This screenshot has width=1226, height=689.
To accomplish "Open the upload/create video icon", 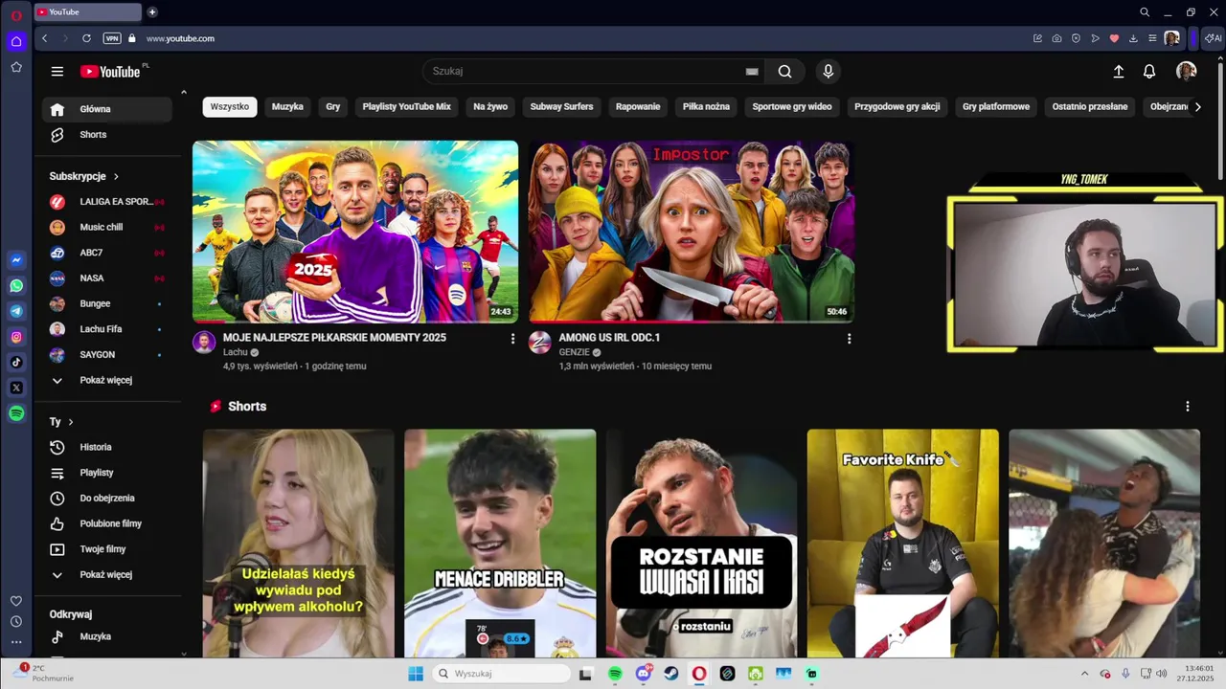I will pyautogui.click(x=1118, y=72).
